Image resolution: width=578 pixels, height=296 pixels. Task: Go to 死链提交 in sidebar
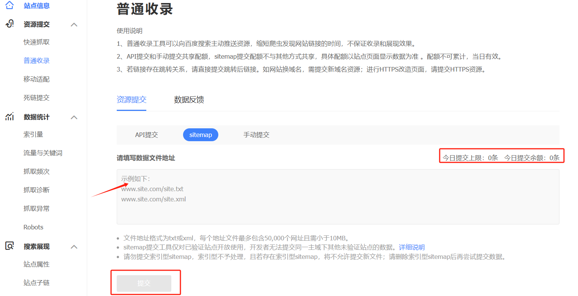36,98
